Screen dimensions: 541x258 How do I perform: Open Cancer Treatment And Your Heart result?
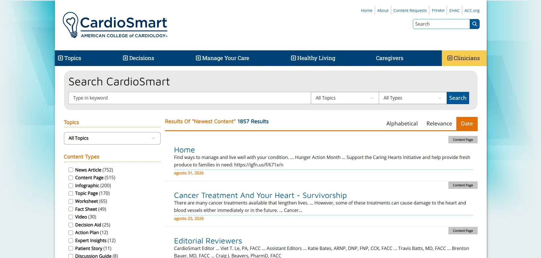(260, 195)
